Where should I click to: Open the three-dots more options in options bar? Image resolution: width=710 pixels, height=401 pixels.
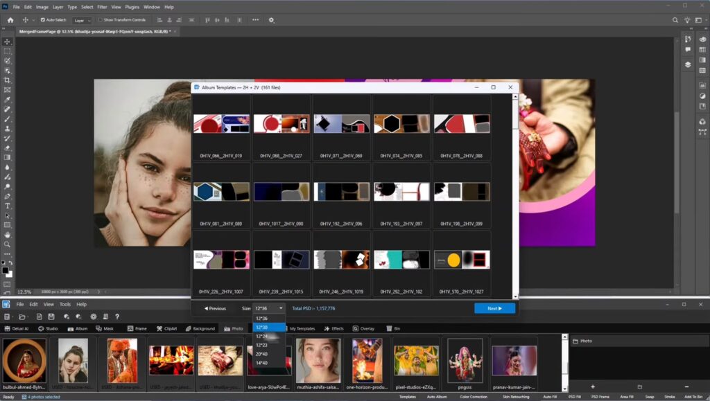255,20
